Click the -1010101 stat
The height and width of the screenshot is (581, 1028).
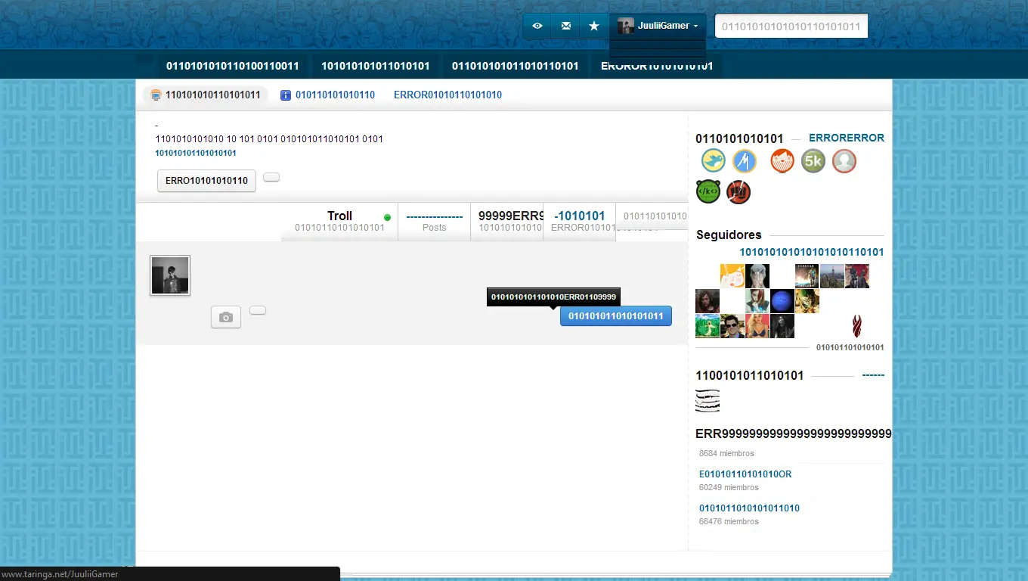click(x=579, y=221)
